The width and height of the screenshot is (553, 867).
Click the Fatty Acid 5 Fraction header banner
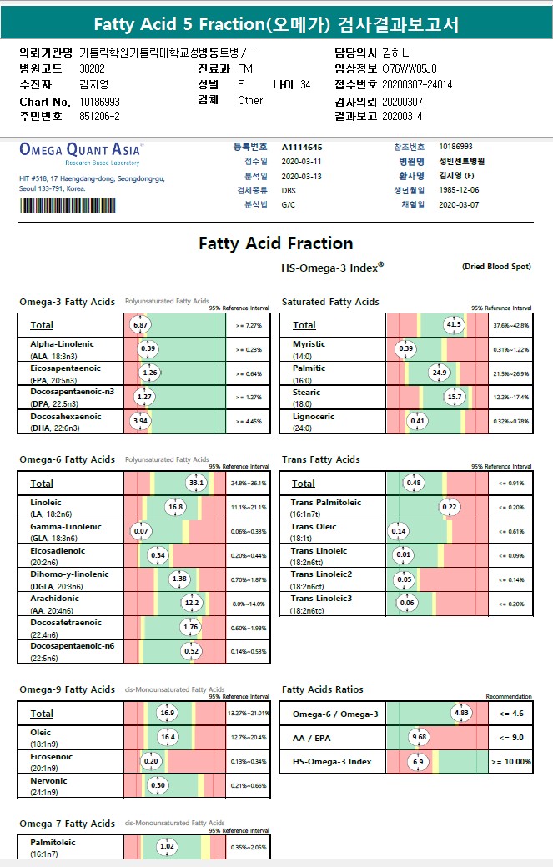(277, 24)
